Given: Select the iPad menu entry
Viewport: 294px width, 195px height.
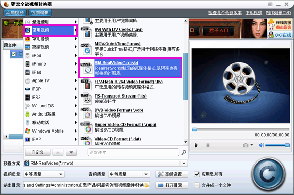Looking at the screenshot, I should point(51,72).
